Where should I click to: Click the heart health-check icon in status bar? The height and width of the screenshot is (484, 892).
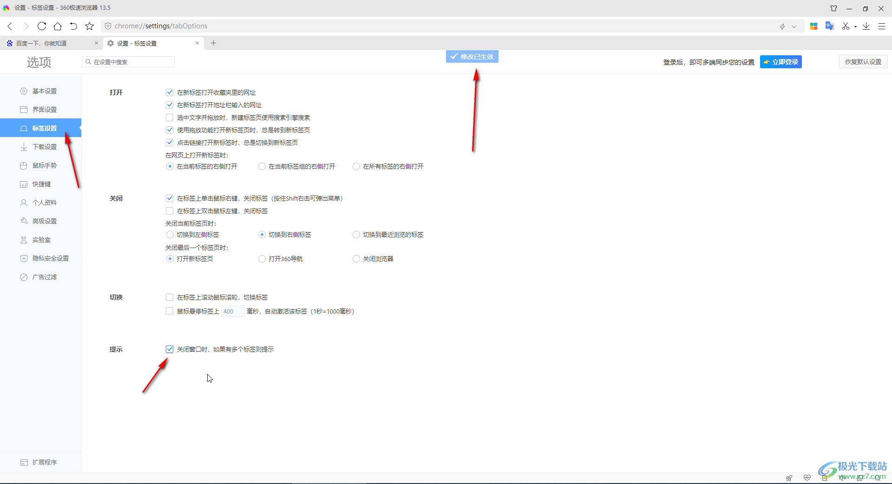pos(807,477)
